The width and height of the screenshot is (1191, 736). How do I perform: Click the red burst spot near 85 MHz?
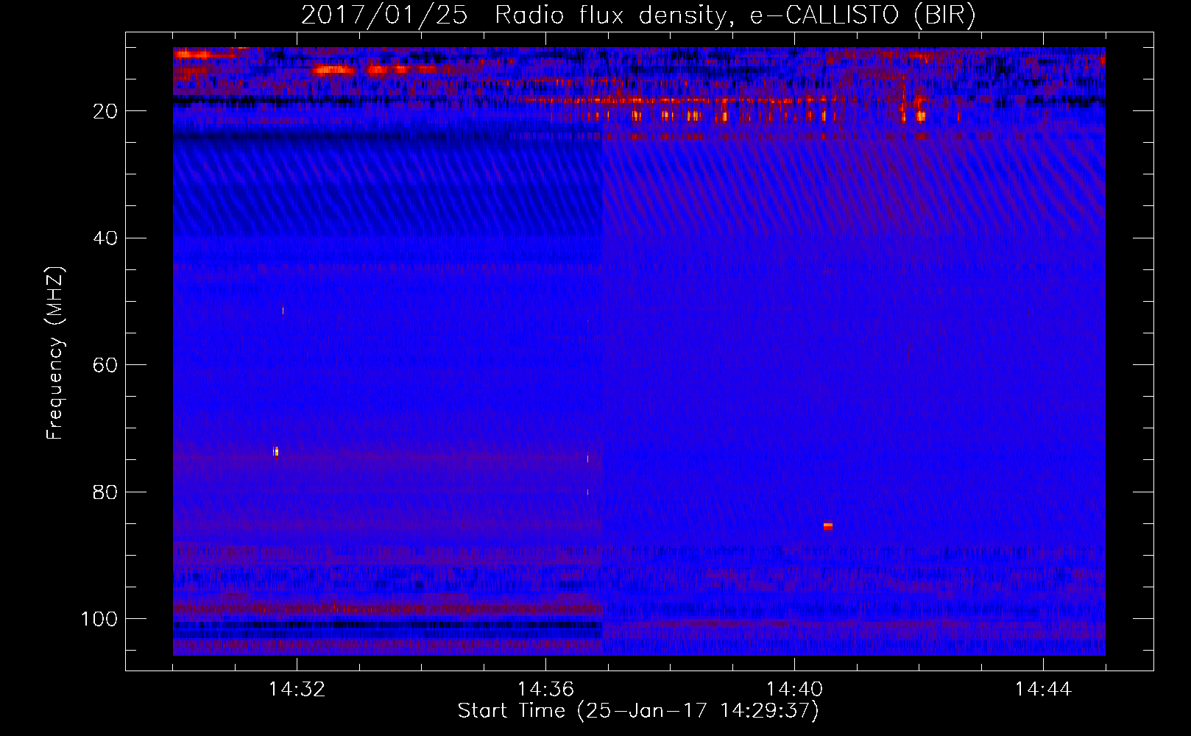828,526
